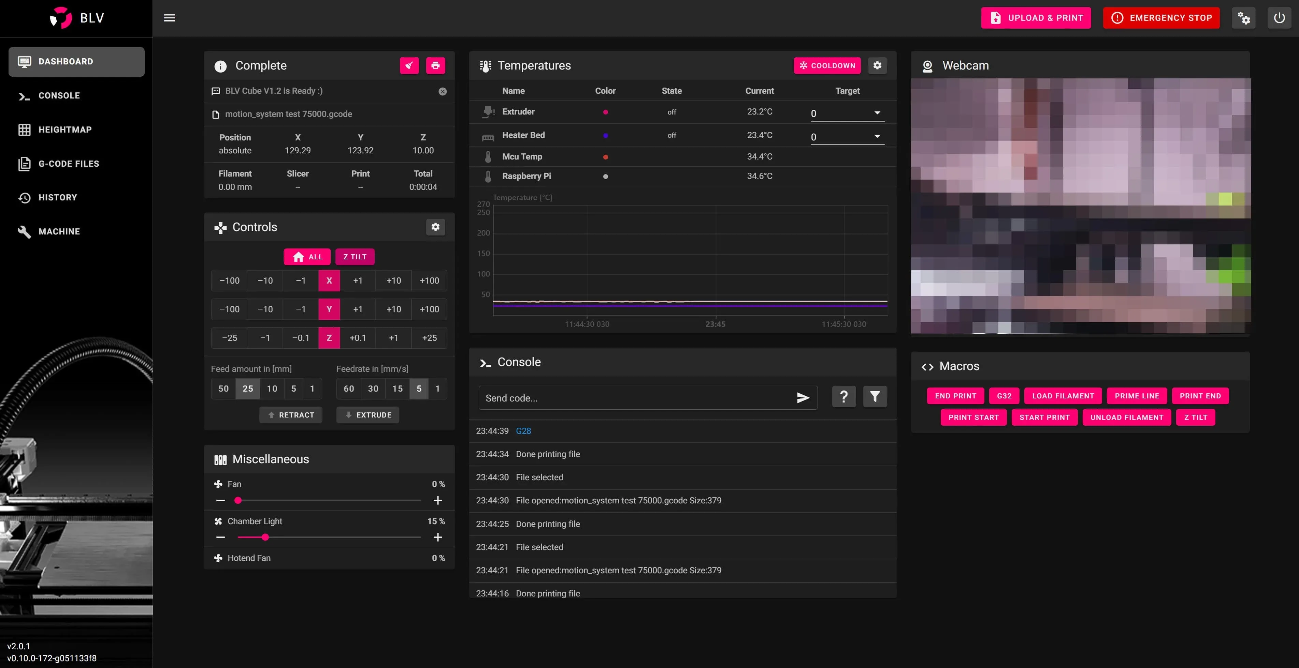Click the Upload & Print button
This screenshot has width=1299, height=668.
click(1036, 18)
